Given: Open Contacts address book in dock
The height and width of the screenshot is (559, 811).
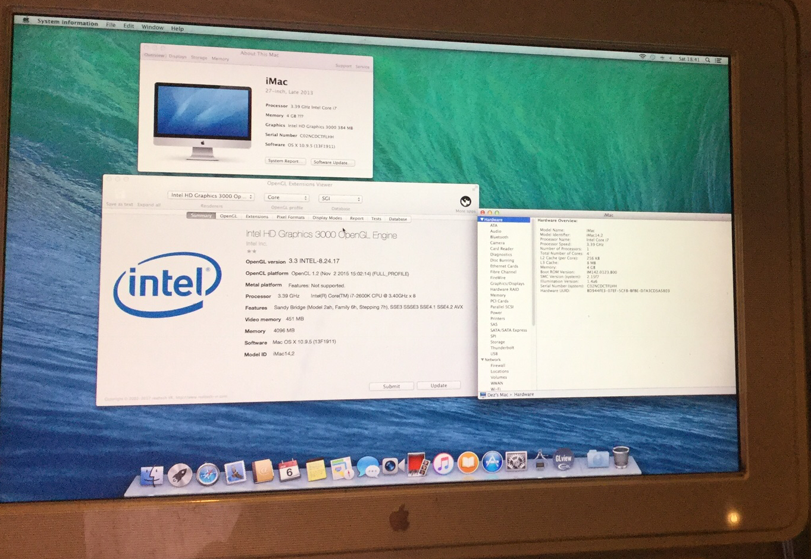Looking at the screenshot, I should [262, 471].
